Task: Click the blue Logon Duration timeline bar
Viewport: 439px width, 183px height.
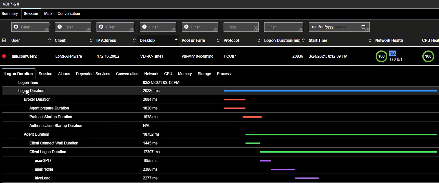Action: tap(330, 91)
